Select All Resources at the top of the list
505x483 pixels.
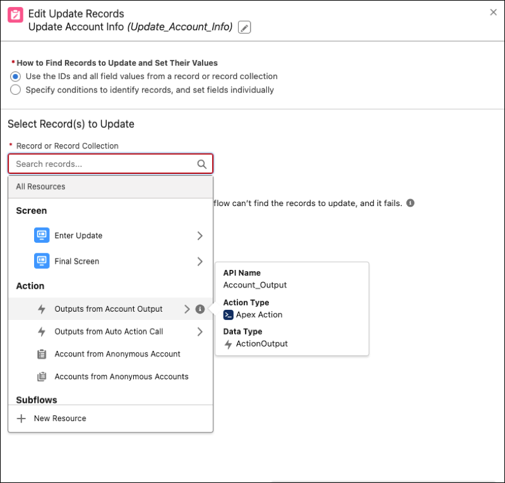pos(42,186)
